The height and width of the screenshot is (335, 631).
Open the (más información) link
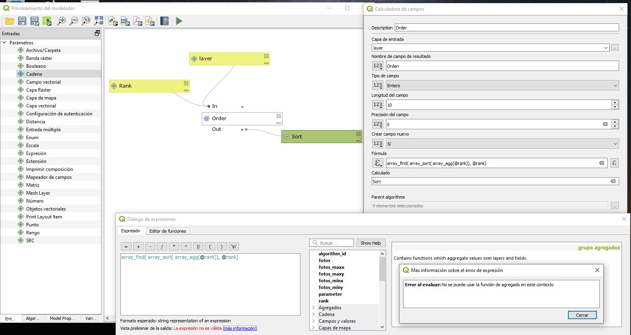coord(240,328)
